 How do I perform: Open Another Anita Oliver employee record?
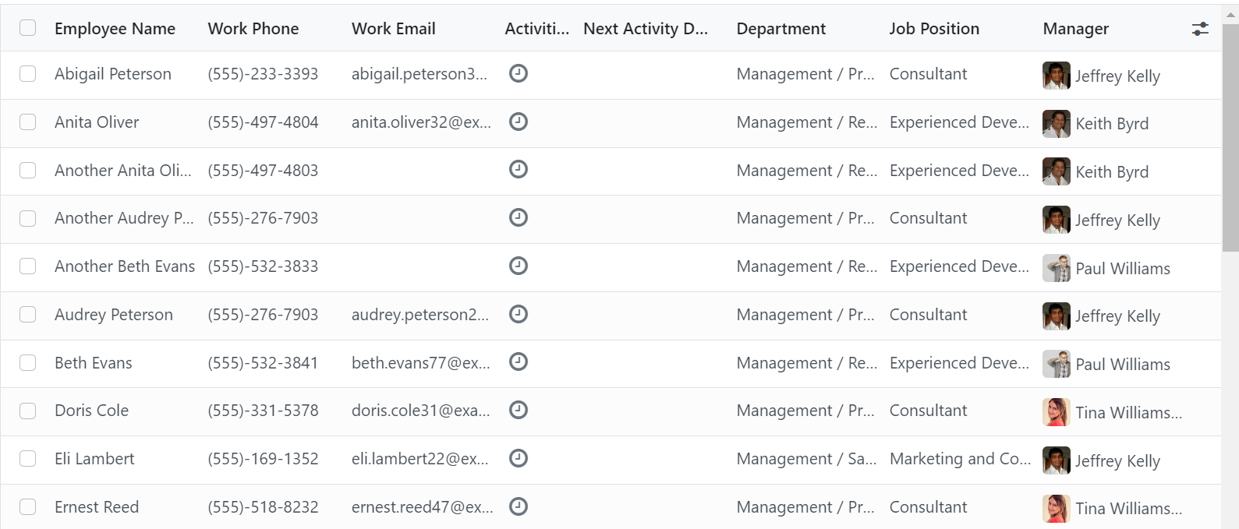coord(122,171)
